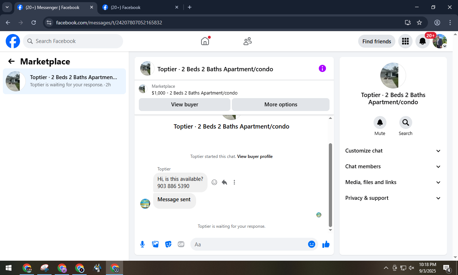
Task: Click the listing thumbnail in chat header
Action: 147,68
